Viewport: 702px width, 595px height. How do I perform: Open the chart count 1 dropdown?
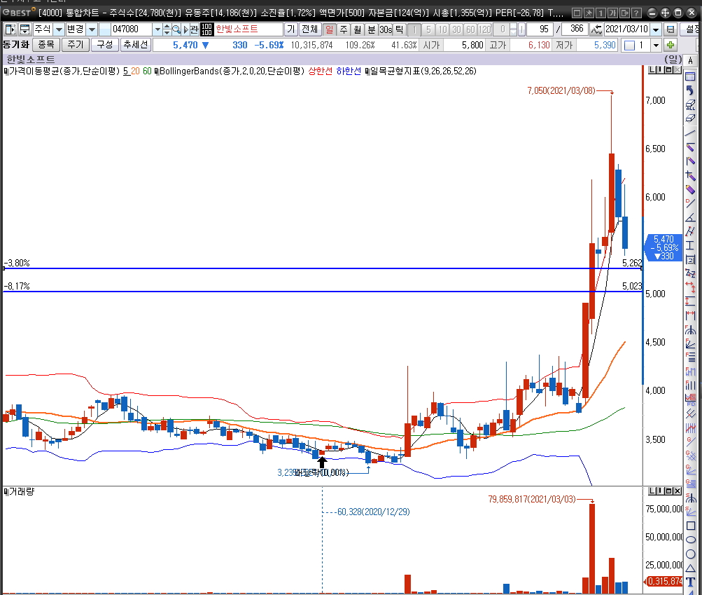[655, 45]
